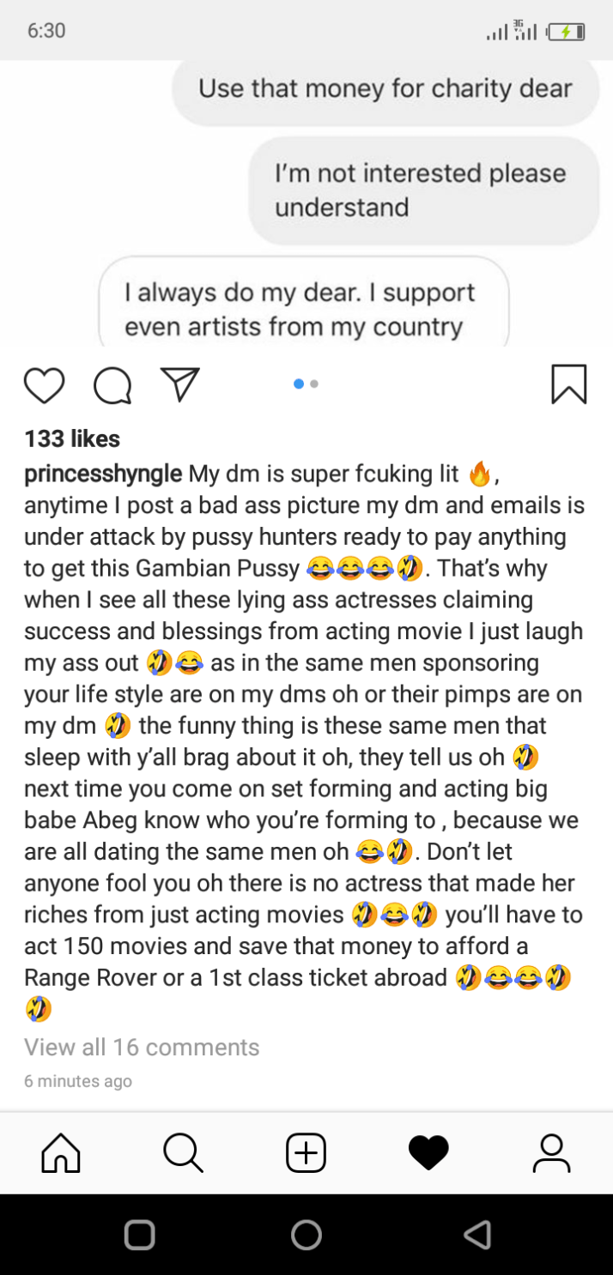This screenshot has width=613, height=1275.
Task: Open the 133 likes list
Action: [72, 438]
